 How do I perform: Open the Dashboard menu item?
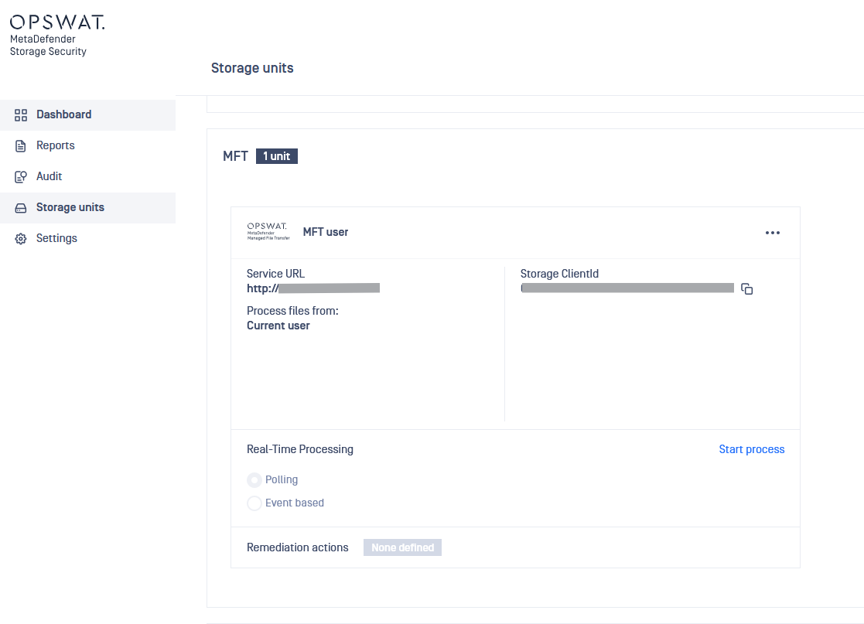87,114
